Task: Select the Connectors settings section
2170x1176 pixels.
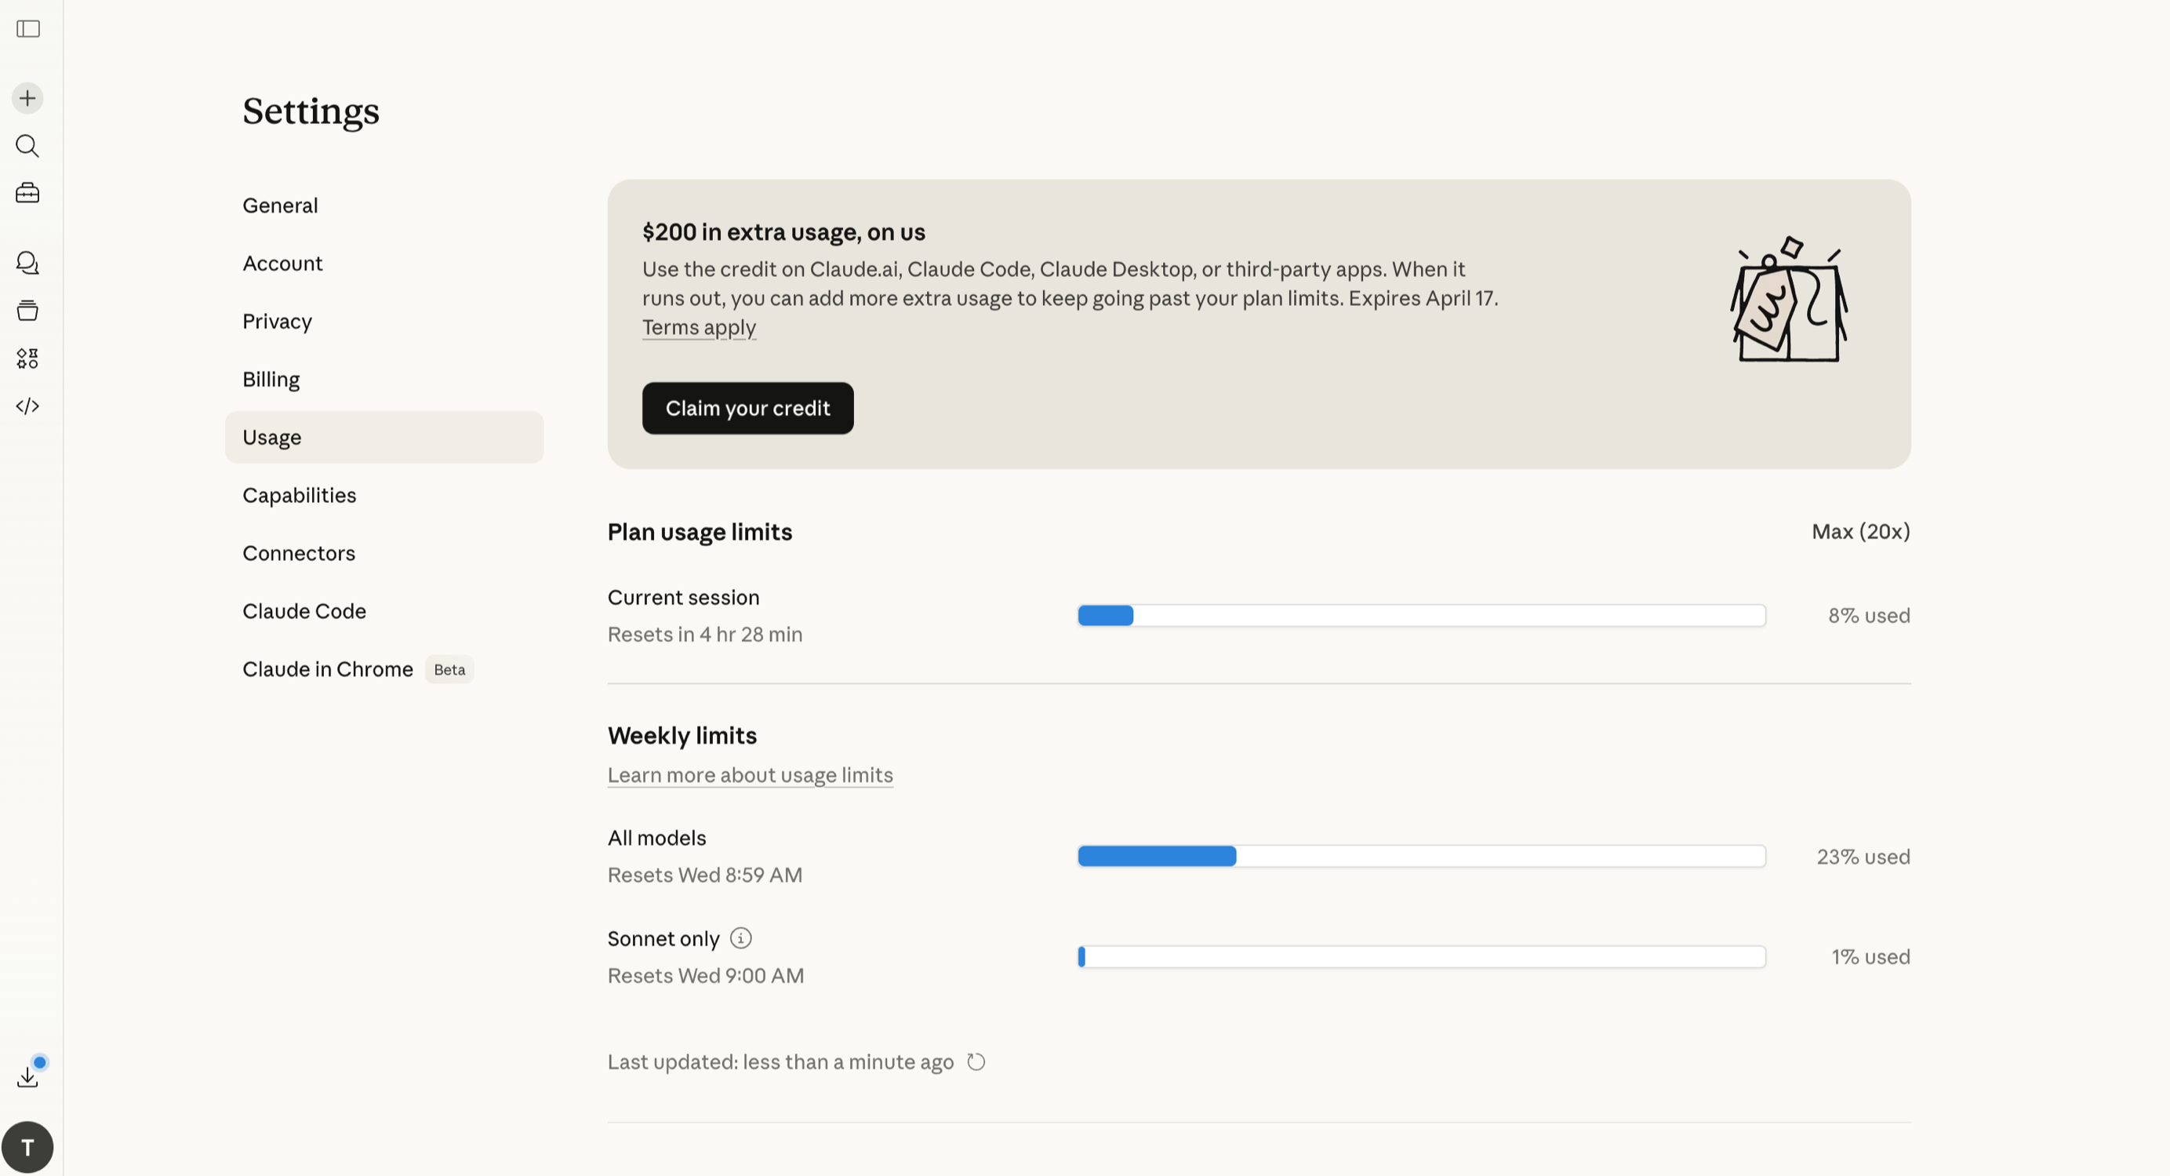Action: pyautogui.click(x=299, y=553)
